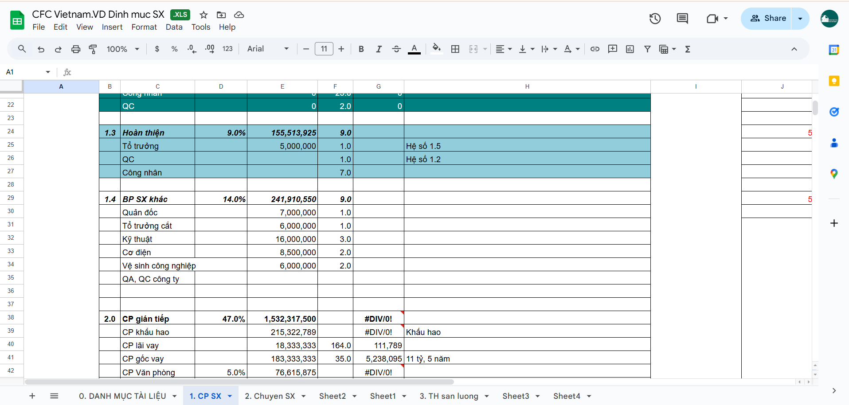Viewport: 849px width, 405px height.
Task: Open Google Calendar side panel
Action: click(834, 50)
